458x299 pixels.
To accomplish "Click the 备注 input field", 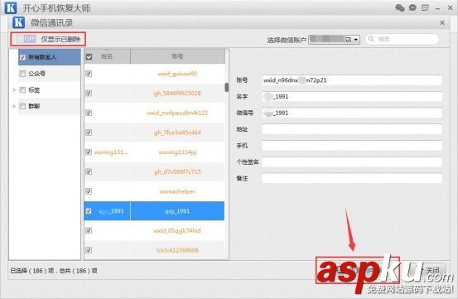I will (352, 178).
